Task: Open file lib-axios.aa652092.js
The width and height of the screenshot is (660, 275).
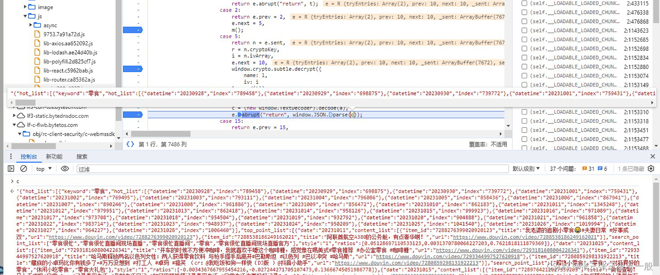Action: [x=69, y=44]
